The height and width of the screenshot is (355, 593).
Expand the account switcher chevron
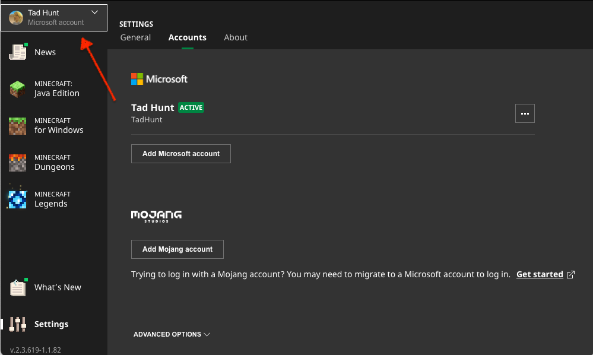[x=95, y=12]
